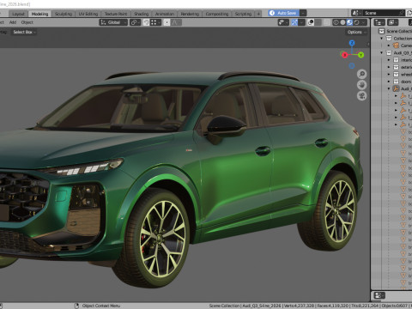
Task: Open the Options dropdown in viewport
Action: coord(356,32)
